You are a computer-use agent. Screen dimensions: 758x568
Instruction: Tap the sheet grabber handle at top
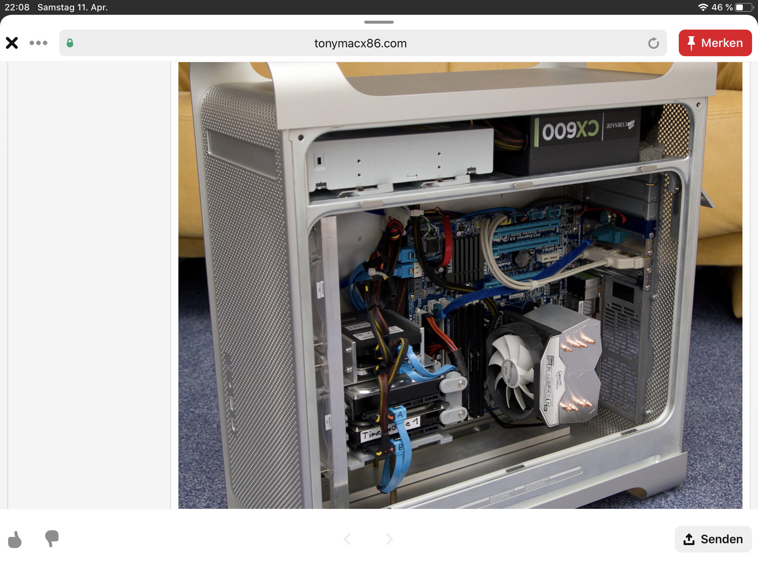[379, 22]
